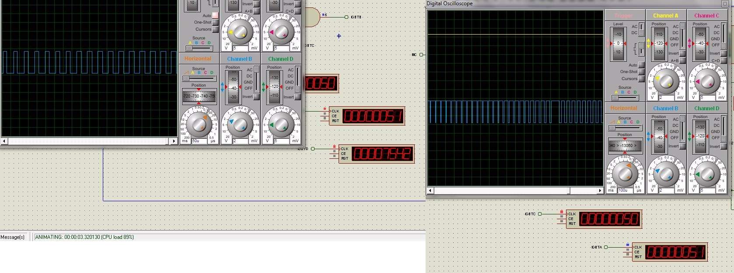Click Channel D volts knob in left oscilloscope
The width and height of the screenshot is (734, 273).
(281, 124)
